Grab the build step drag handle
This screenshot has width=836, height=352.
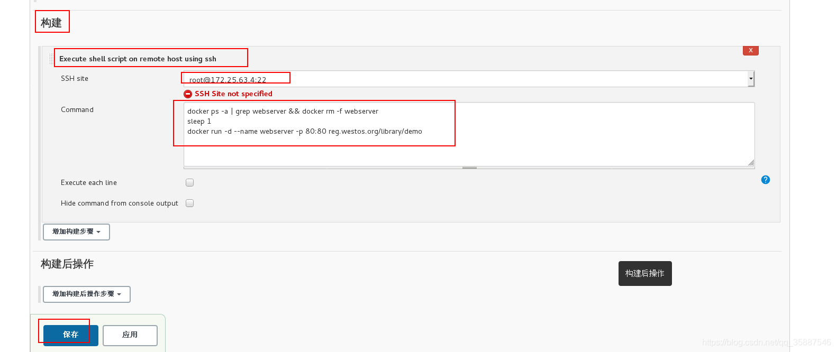click(51, 59)
